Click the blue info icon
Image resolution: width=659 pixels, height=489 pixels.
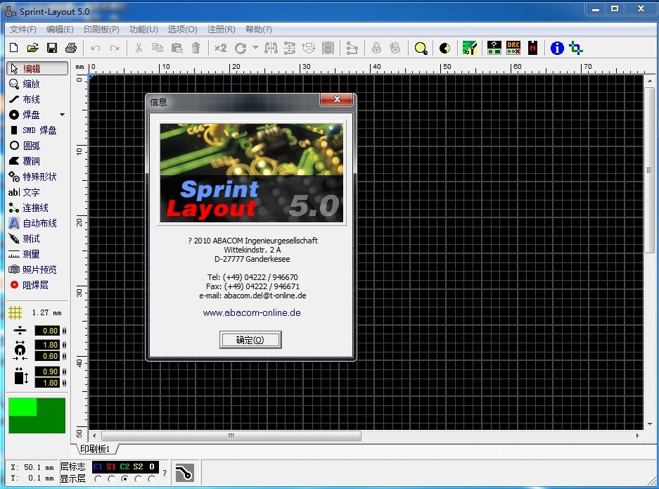557,48
